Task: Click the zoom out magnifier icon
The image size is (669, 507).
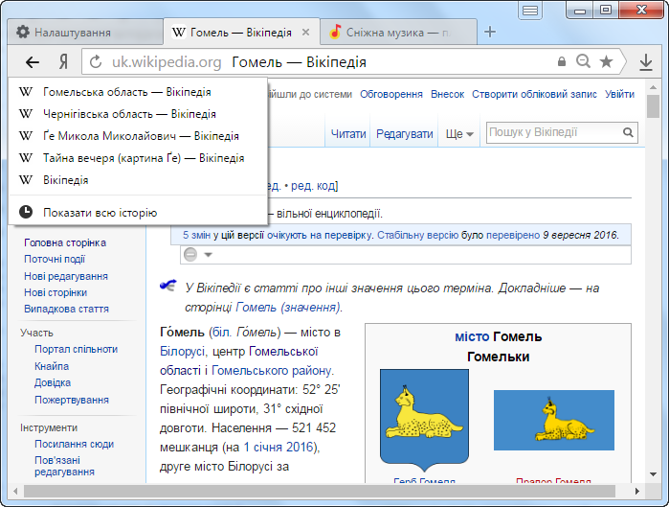Action: pos(583,61)
